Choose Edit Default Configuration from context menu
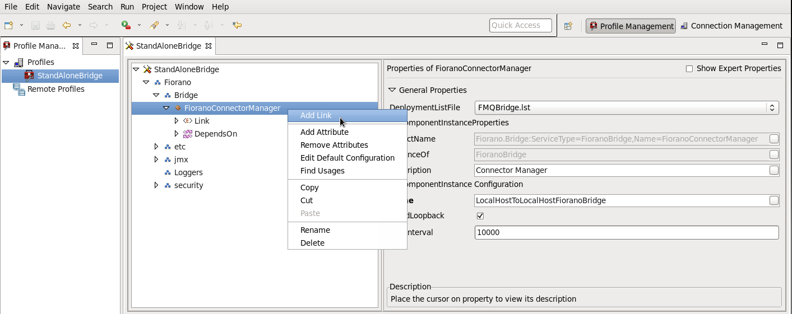 click(348, 158)
